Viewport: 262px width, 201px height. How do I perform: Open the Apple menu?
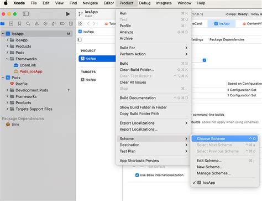pos(6,3)
